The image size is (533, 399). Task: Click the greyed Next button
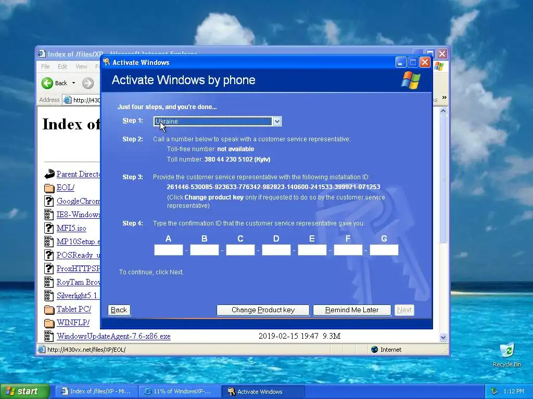pyautogui.click(x=404, y=310)
